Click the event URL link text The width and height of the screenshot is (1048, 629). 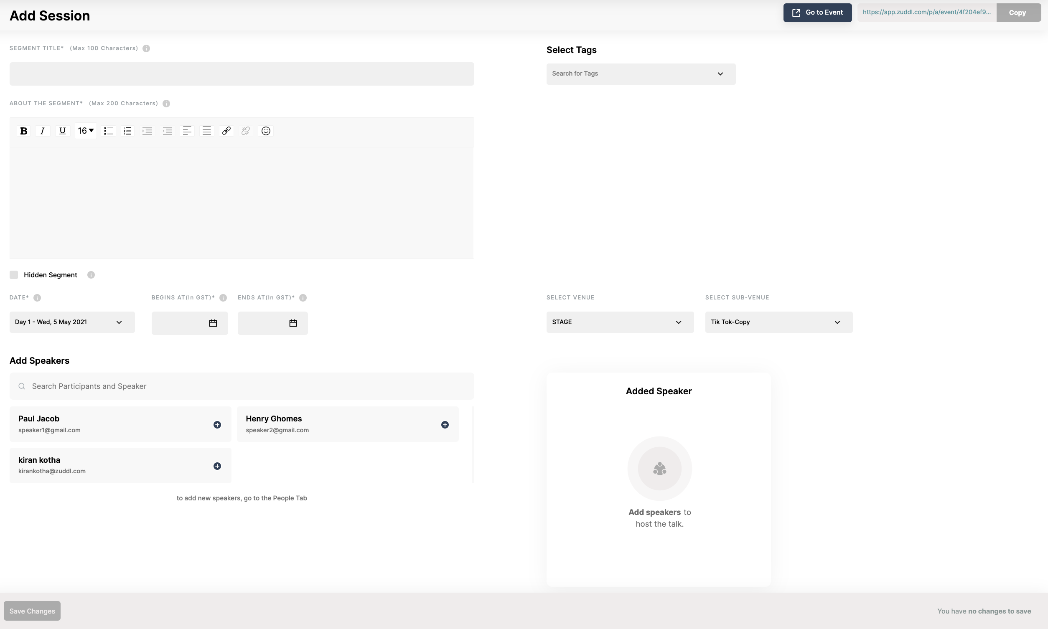[x=927, y=12]
